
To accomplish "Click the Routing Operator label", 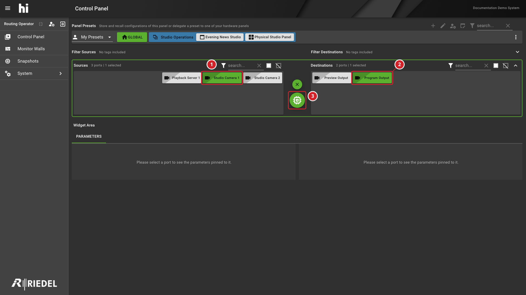I will pyautogui.click(x=19, y=24).
